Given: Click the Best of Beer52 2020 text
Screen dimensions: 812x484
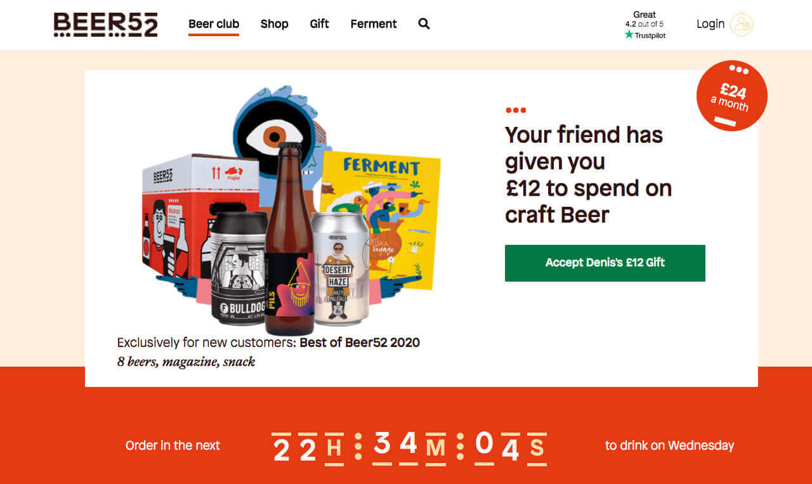Looking at the screenshot, I should point(360,343).
